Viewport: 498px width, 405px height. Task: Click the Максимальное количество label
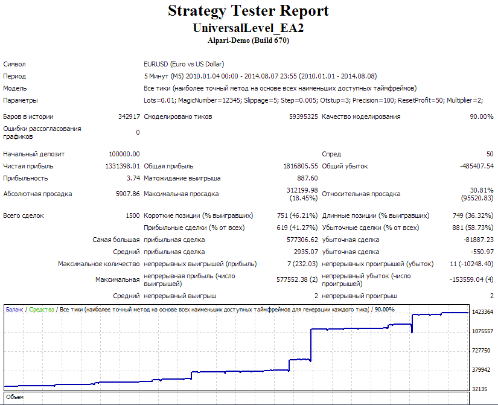point(99,264)
